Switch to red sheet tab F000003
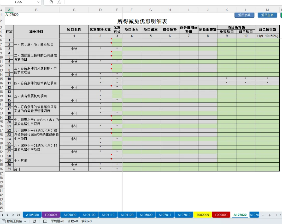Viewport: 282px width, 224px height. (221, 215)
